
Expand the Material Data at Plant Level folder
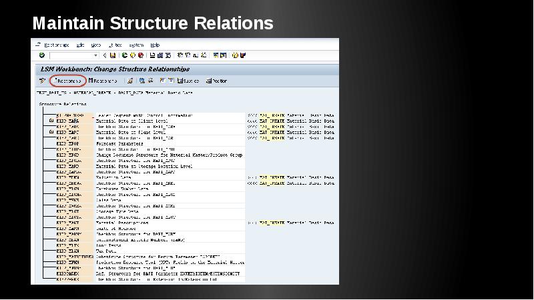pyautogui.click(x=51, y=131)
